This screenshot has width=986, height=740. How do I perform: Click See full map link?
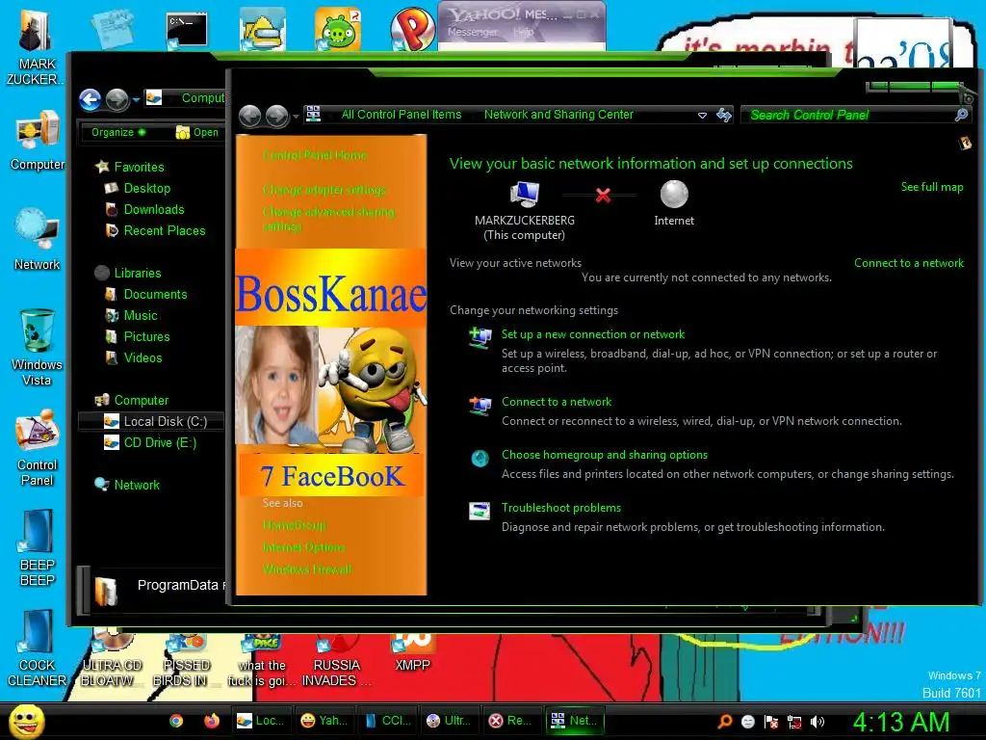coord(932,186)
